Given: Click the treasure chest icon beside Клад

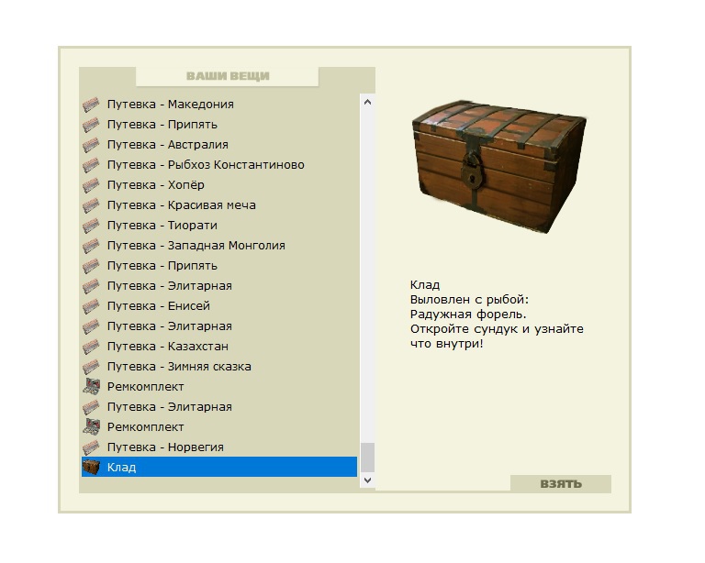Looking at the screenshot, I should pos(91,468).
